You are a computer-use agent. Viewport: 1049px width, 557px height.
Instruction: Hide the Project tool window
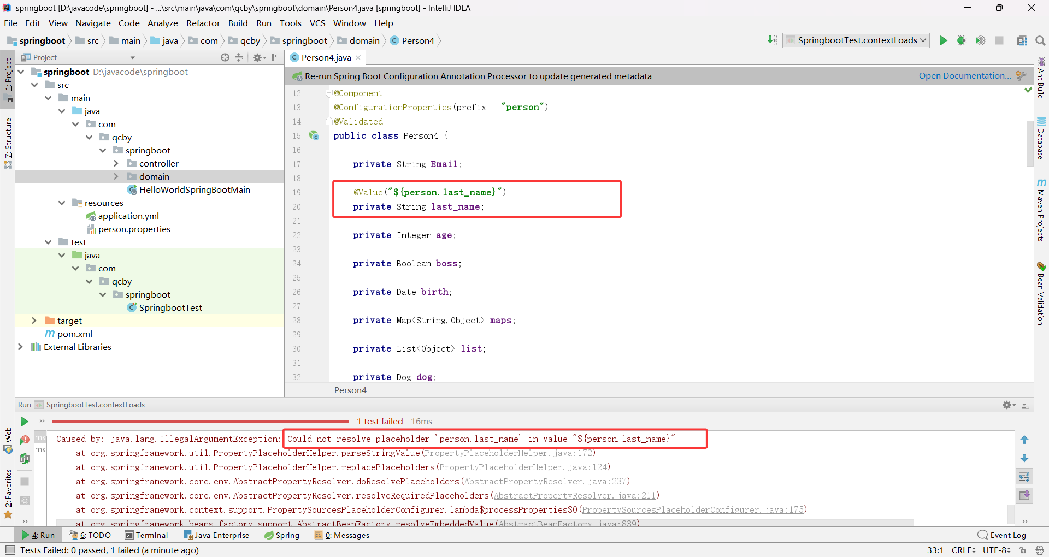pos(276,57)
